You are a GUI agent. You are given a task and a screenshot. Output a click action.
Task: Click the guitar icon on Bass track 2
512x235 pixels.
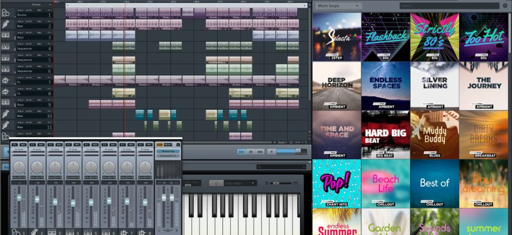[x=5, y=24]
